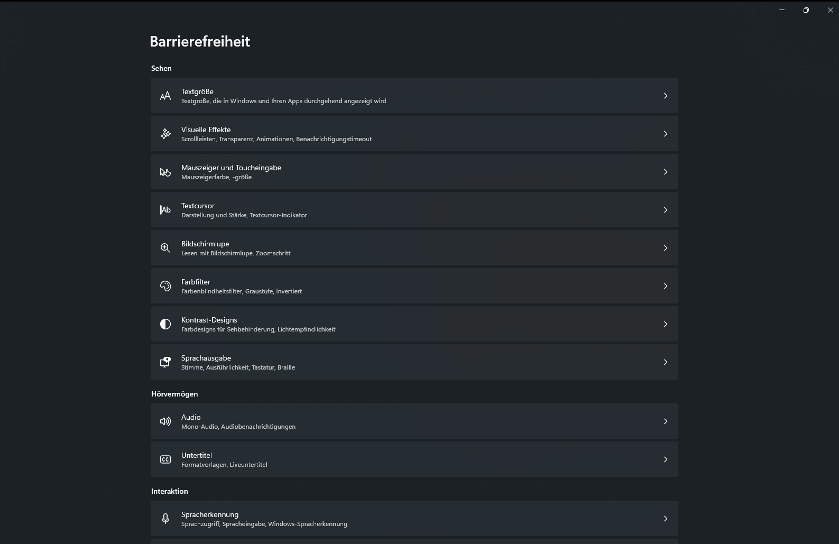This screenshot has height=544, width=839.
Task: Close the settings window
Action: [x=830, y=10]
